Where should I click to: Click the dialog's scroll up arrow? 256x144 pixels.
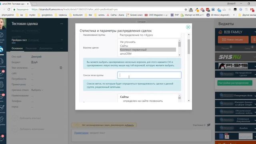[189, 35]
